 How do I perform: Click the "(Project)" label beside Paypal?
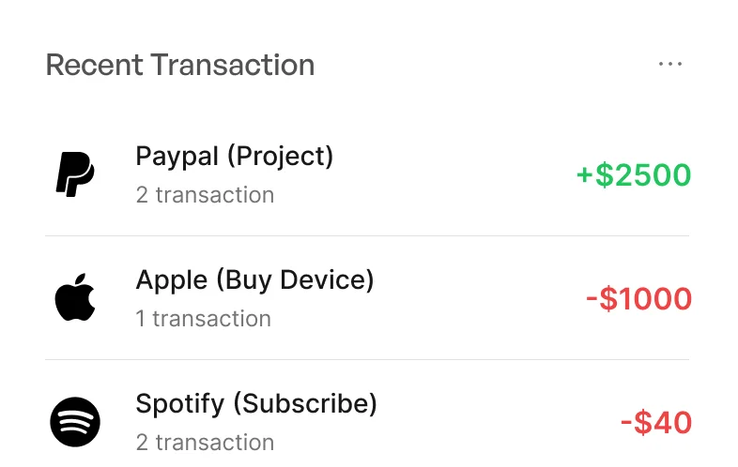coord(280,157)
